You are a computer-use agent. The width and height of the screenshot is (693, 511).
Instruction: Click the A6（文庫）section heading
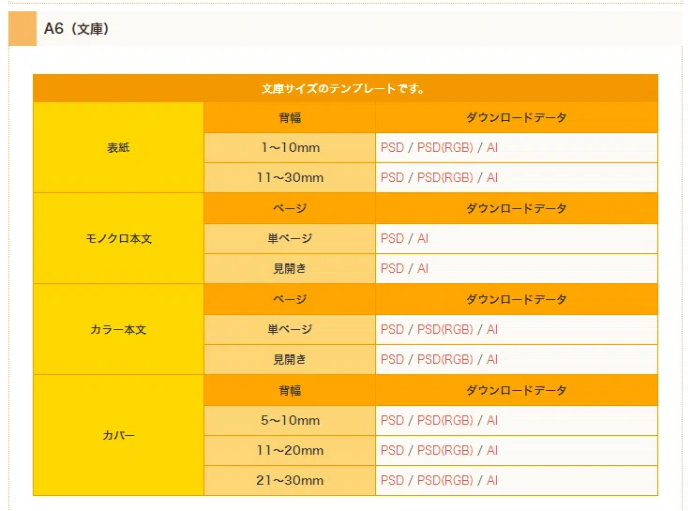pos(76,29)
